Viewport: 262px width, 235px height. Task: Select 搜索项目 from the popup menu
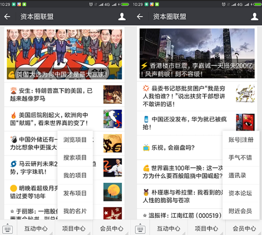(x=75, y=157)
